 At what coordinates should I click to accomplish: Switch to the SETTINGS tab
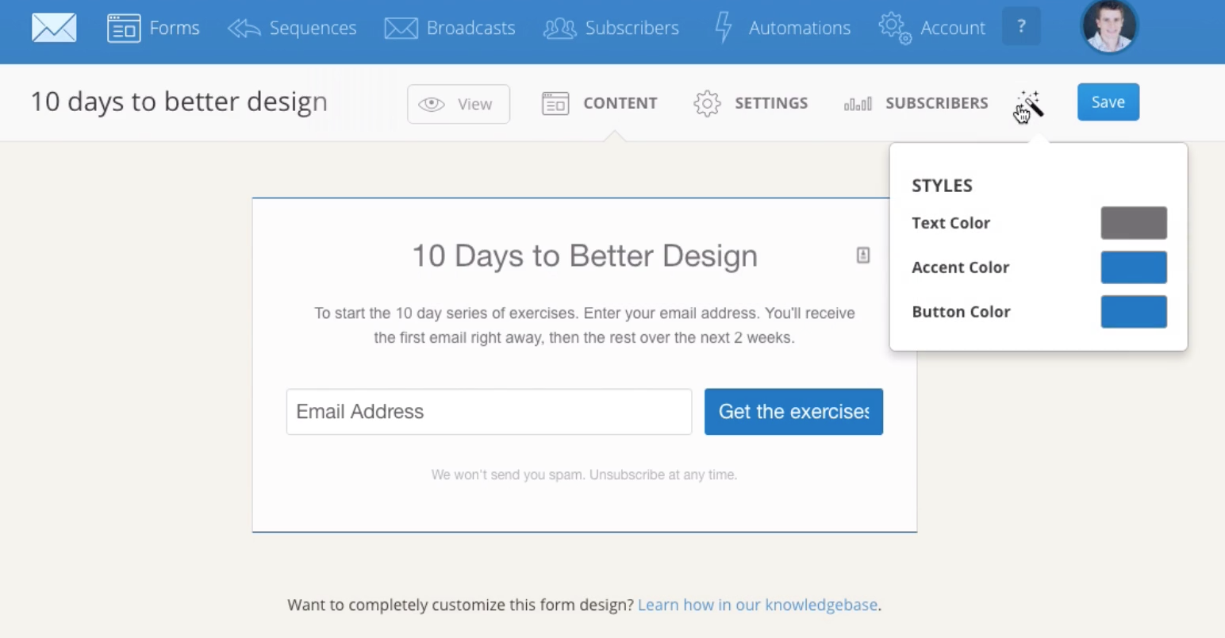751,103
